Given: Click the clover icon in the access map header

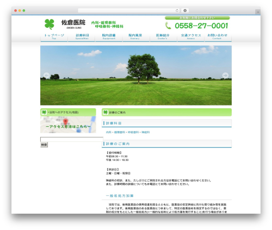Looking at the screenshot, I should pos(44,112).
